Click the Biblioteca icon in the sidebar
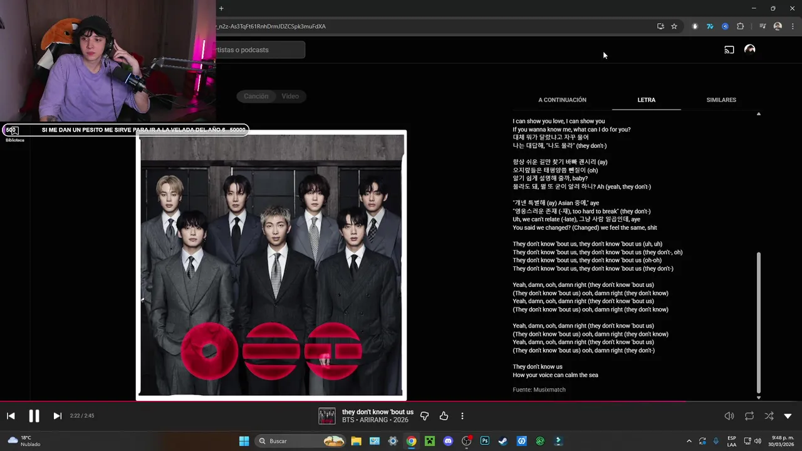 (x=14, y=133)
